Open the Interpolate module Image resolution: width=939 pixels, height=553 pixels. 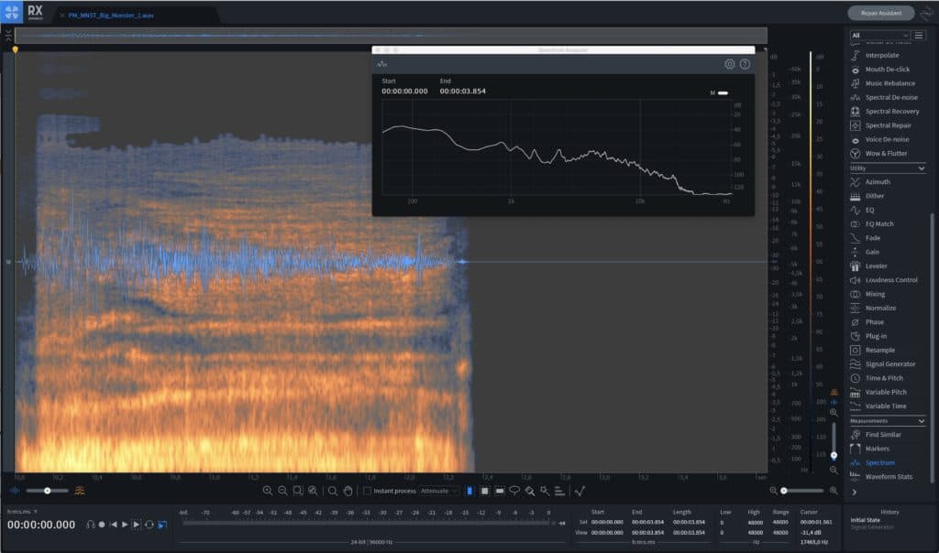point(881,55)
